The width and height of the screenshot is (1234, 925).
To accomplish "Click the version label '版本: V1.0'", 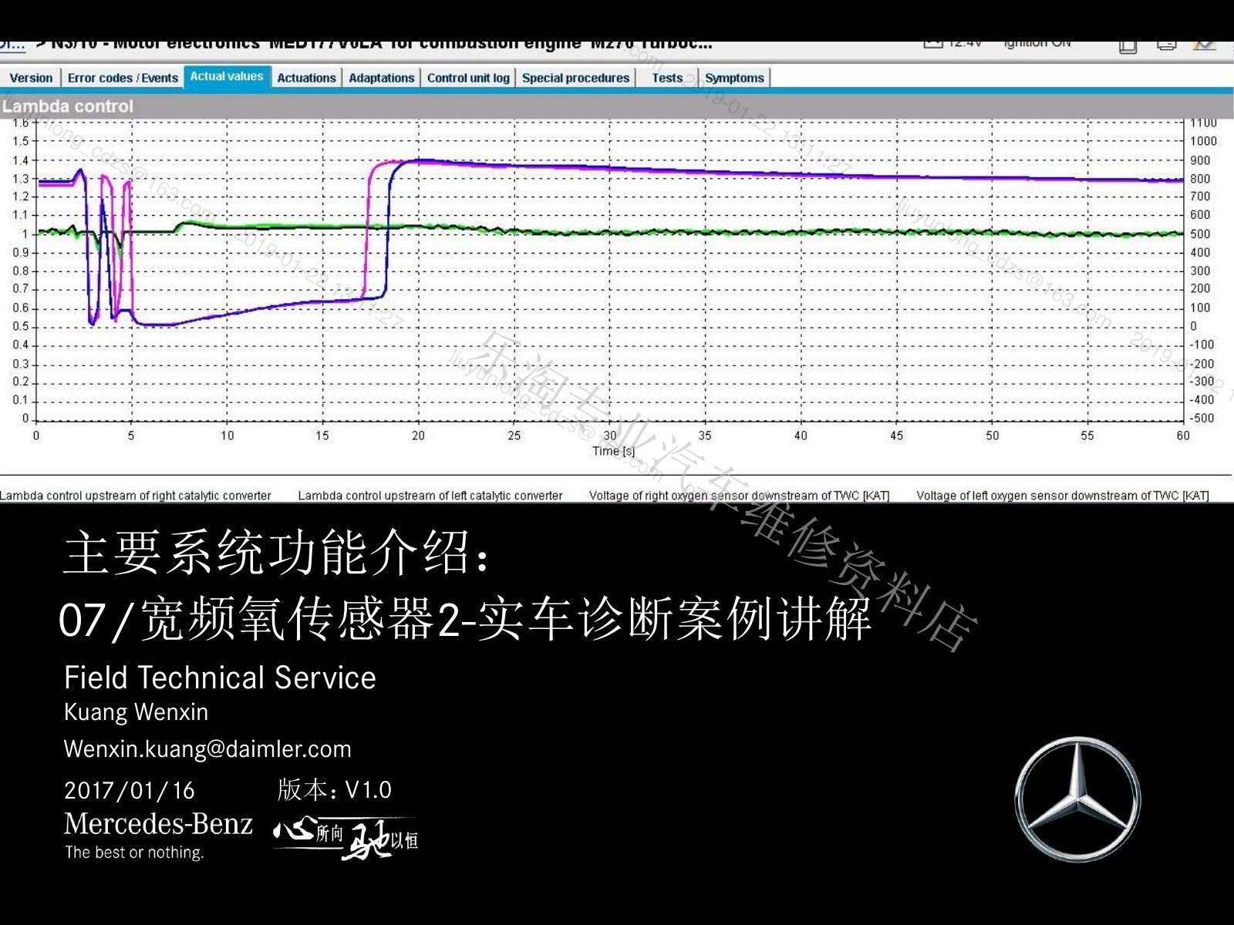I will 335,789.
